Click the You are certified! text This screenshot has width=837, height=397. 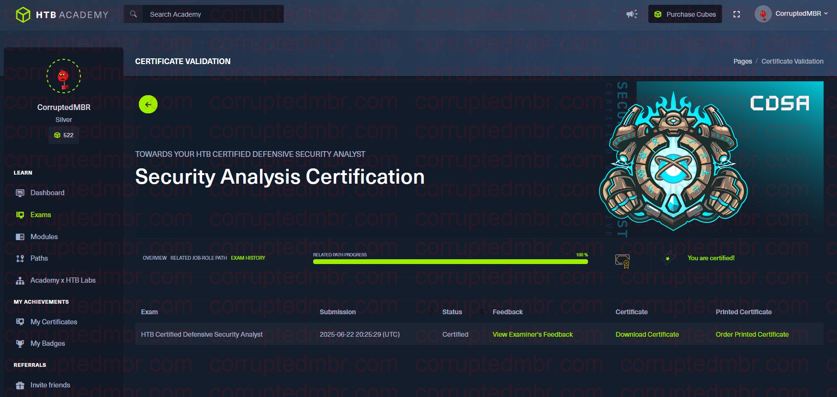point(711,258)
